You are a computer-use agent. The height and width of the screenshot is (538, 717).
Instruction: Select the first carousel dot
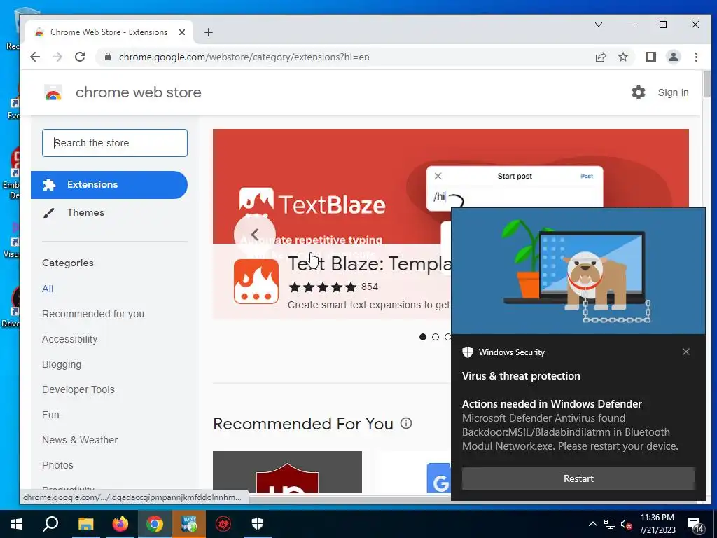[x=422, y=337]
